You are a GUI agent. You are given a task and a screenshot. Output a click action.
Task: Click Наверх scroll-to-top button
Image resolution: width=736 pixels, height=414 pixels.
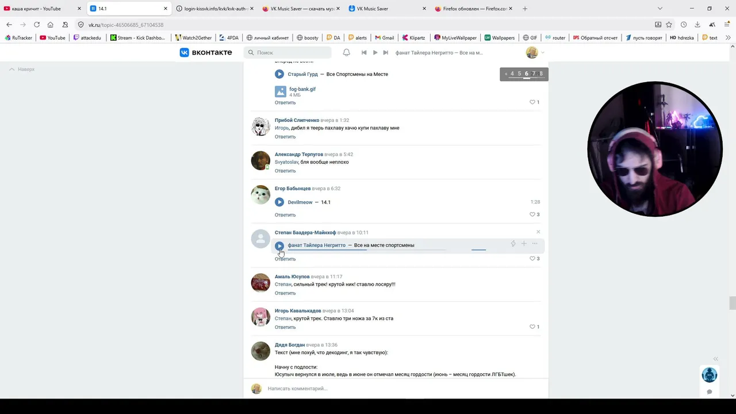(x=22, y=69)
